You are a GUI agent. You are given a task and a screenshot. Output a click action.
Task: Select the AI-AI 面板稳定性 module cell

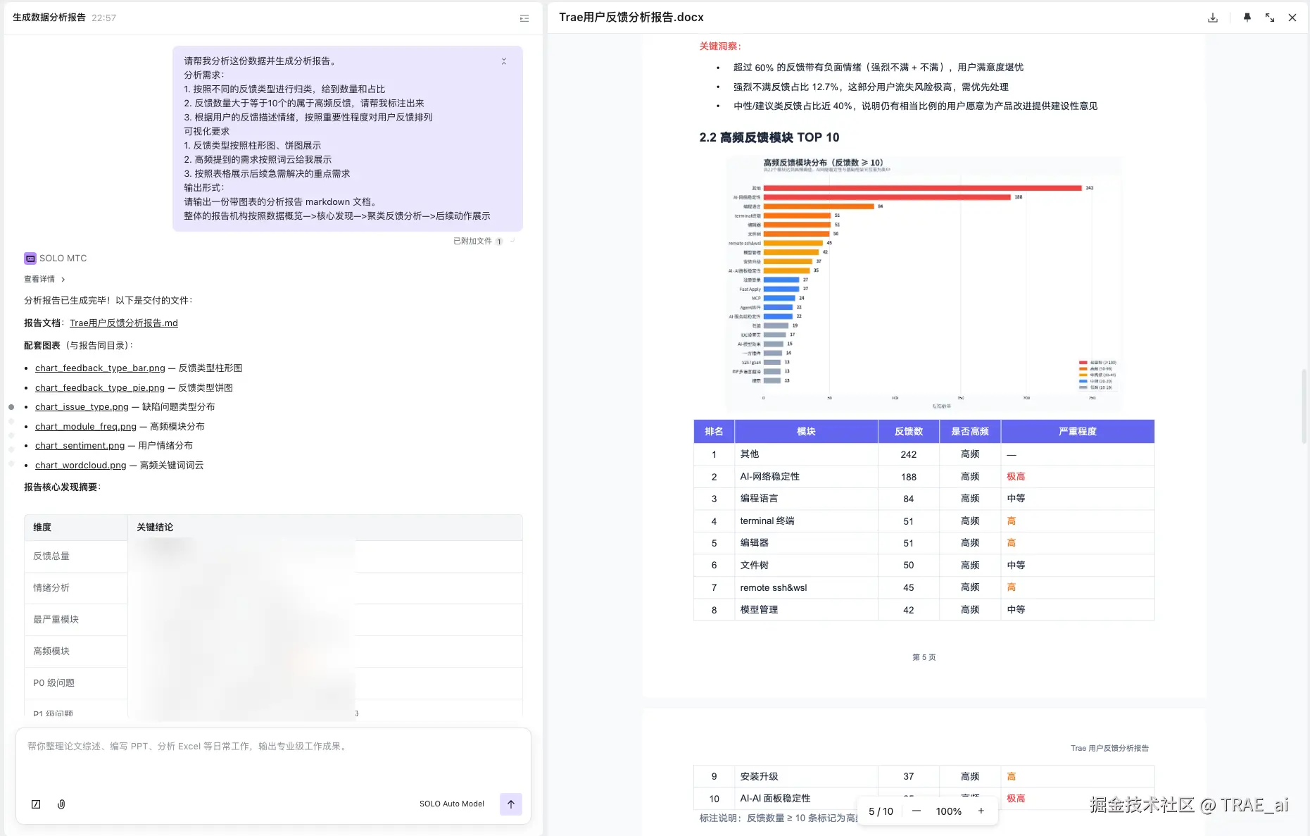pyautogui.click(x=806, y=799)
